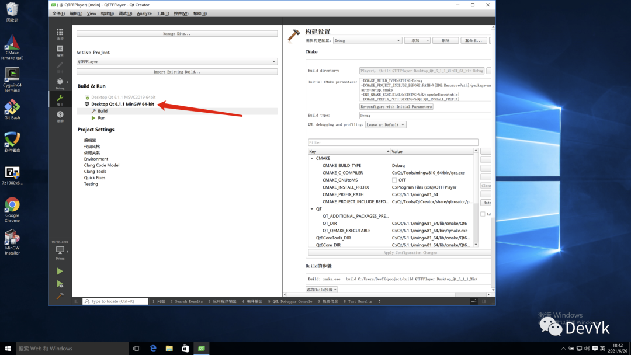Screen dimensions: 631x355
Task: Click the progress details icon in status bar
Action: (x=474, y=301)
